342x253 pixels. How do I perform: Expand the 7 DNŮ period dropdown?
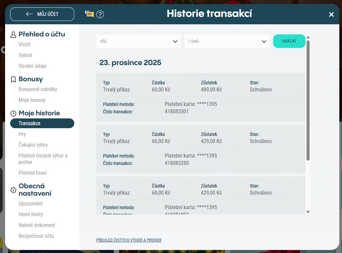coord(227,41)
